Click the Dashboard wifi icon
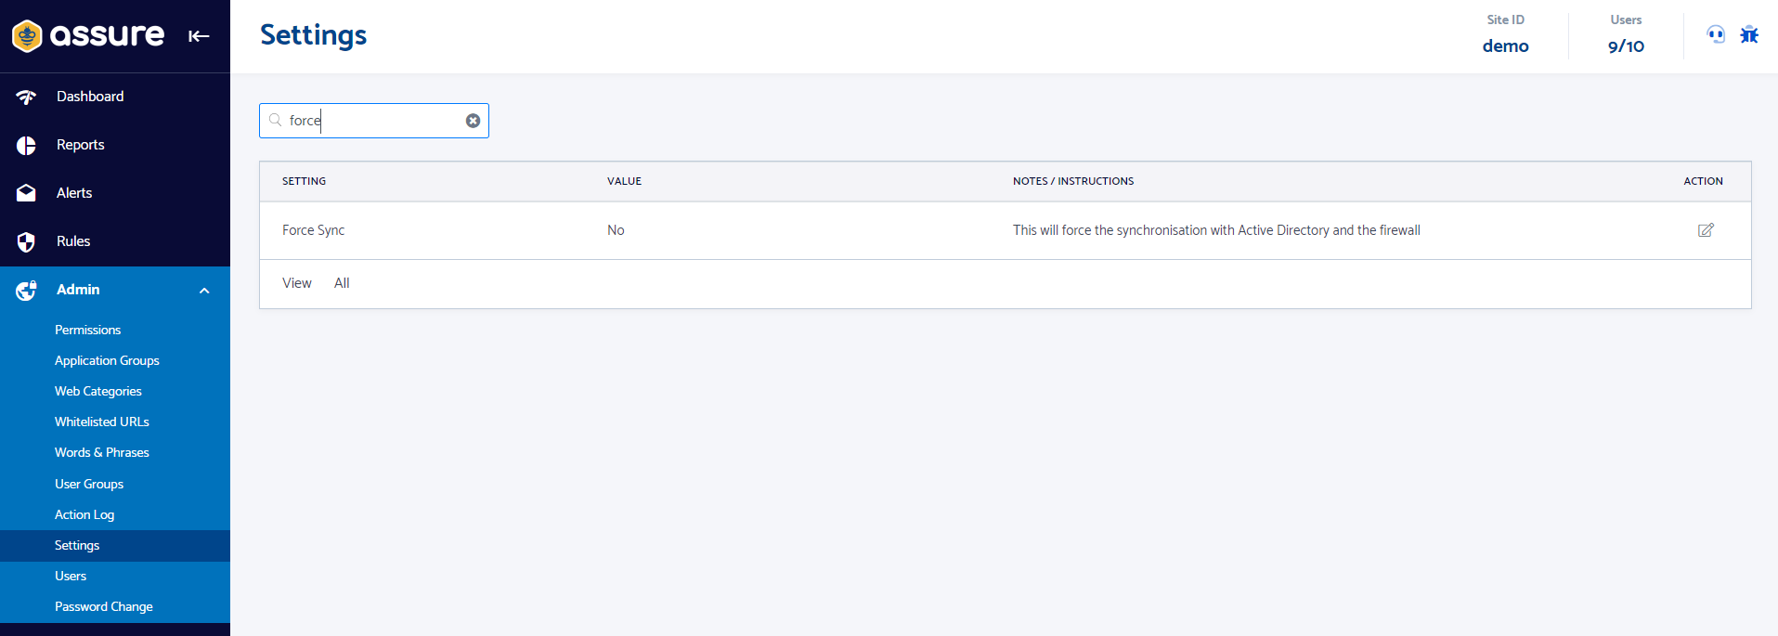 pos(26,97)
